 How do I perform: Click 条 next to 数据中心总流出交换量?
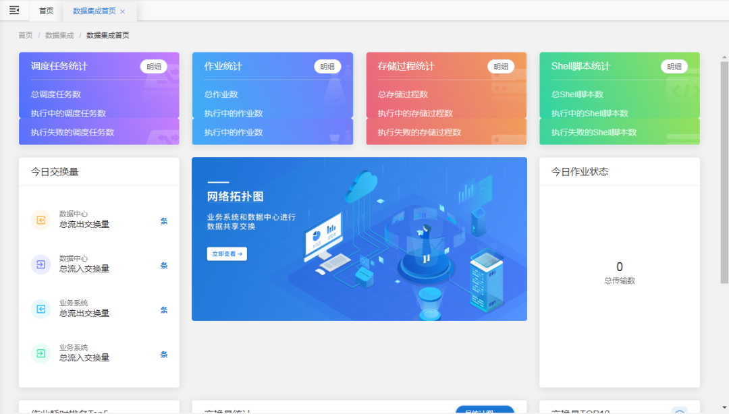tap(164, 220)
